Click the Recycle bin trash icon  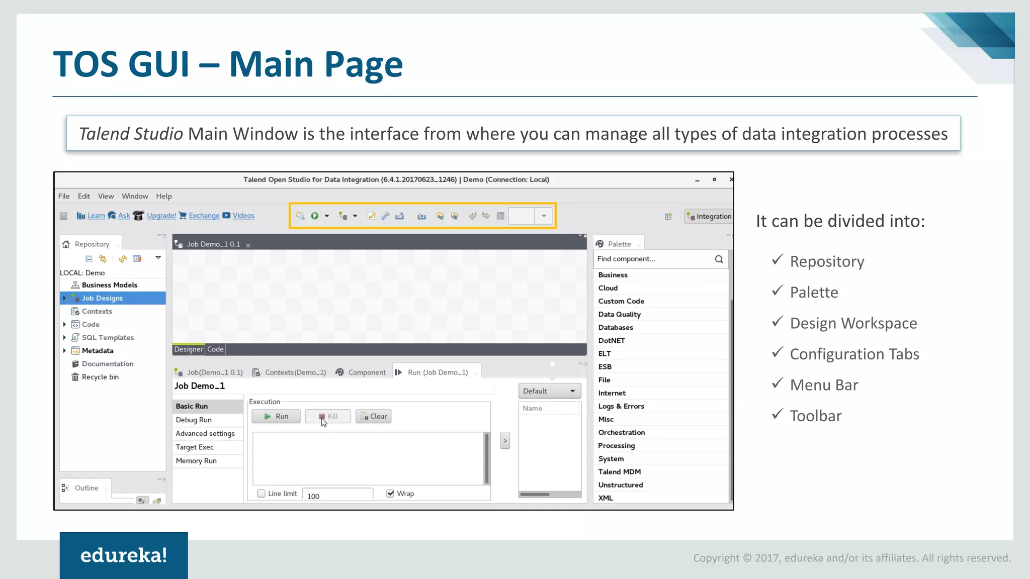[75, 376]
